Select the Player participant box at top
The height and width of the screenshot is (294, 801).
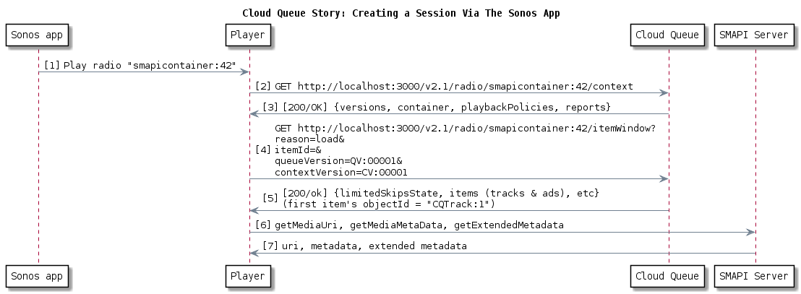pos(249,35)
